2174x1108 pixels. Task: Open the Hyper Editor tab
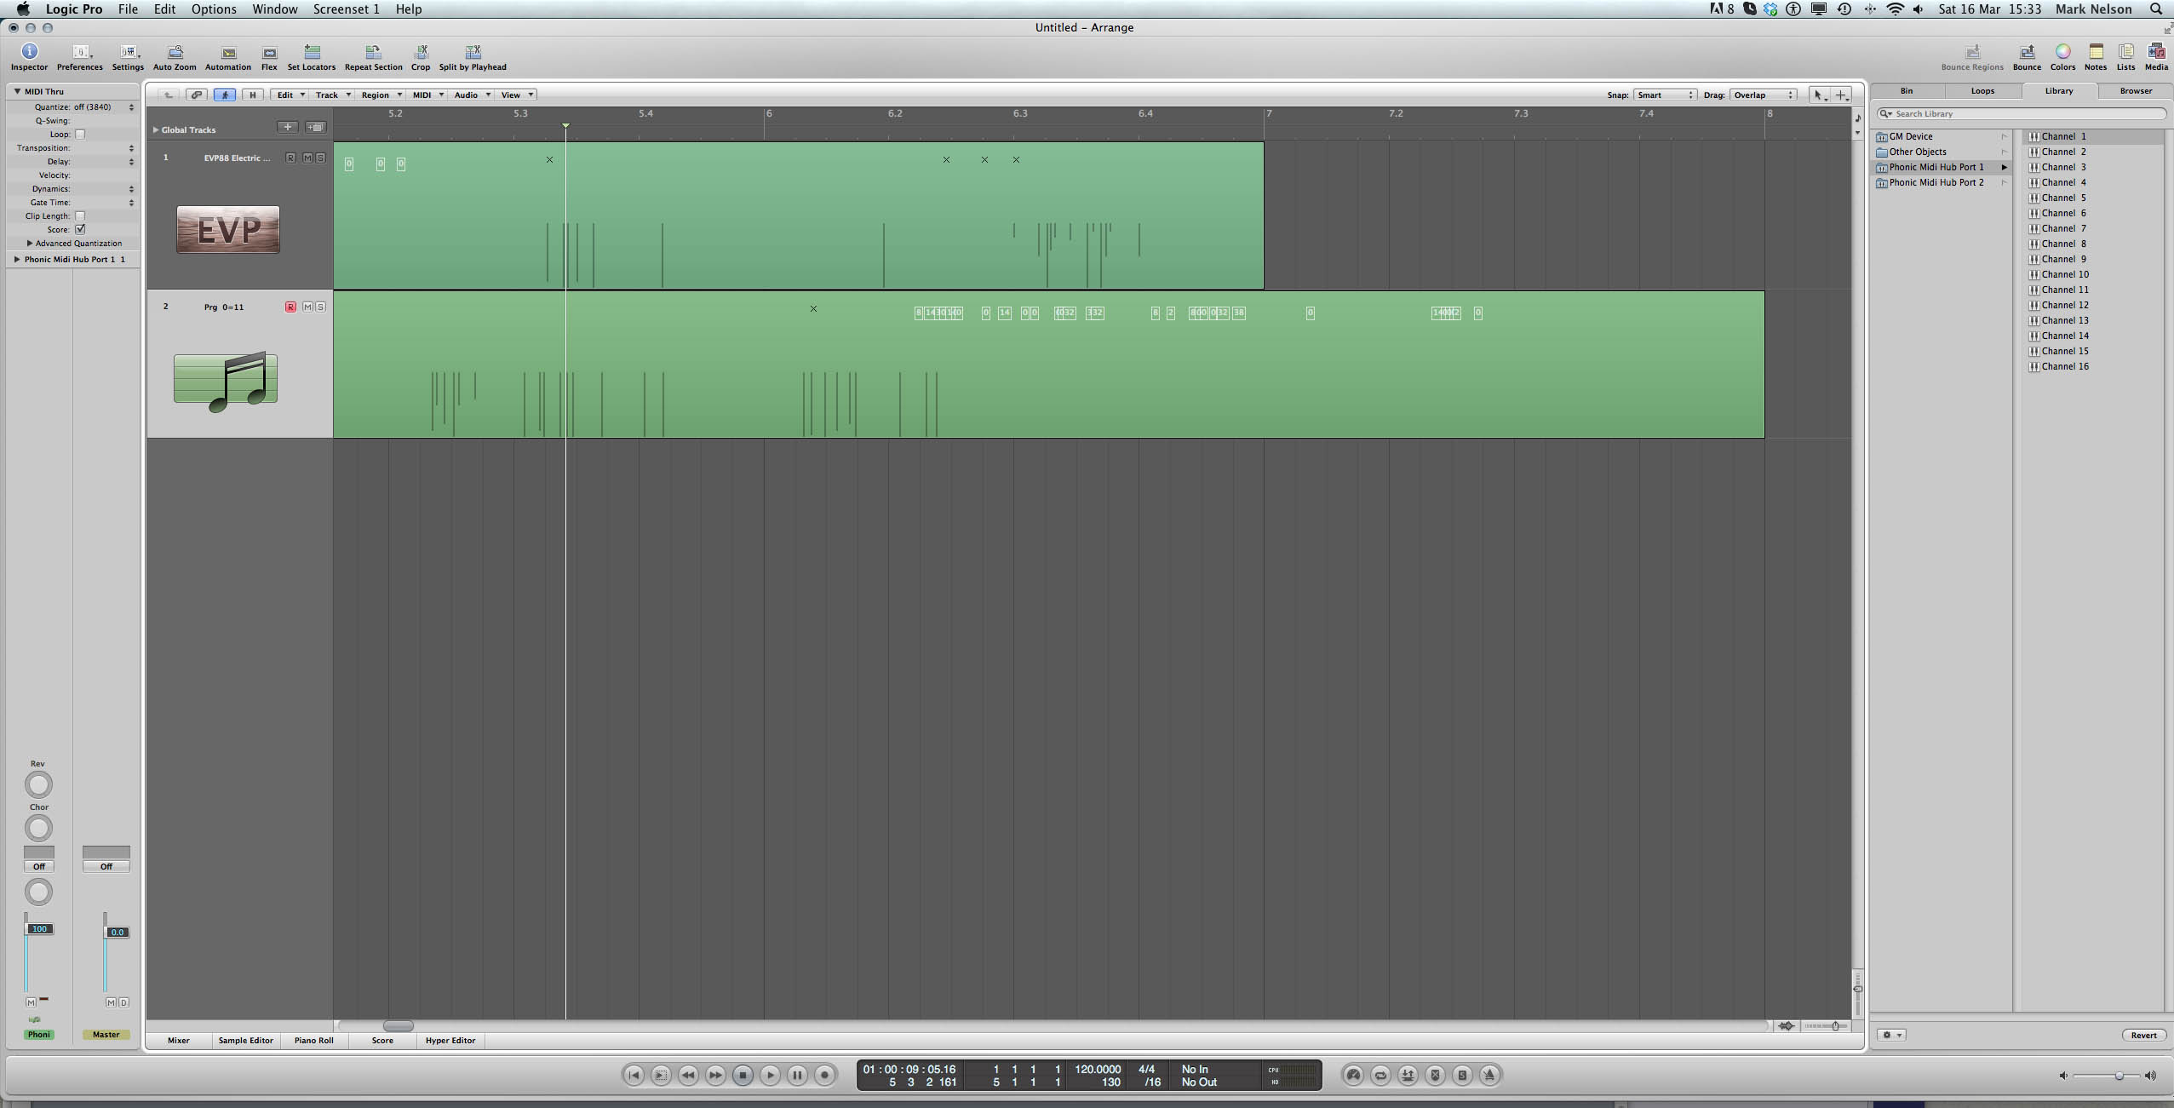pyautogui.click(x=450, y=1040)
